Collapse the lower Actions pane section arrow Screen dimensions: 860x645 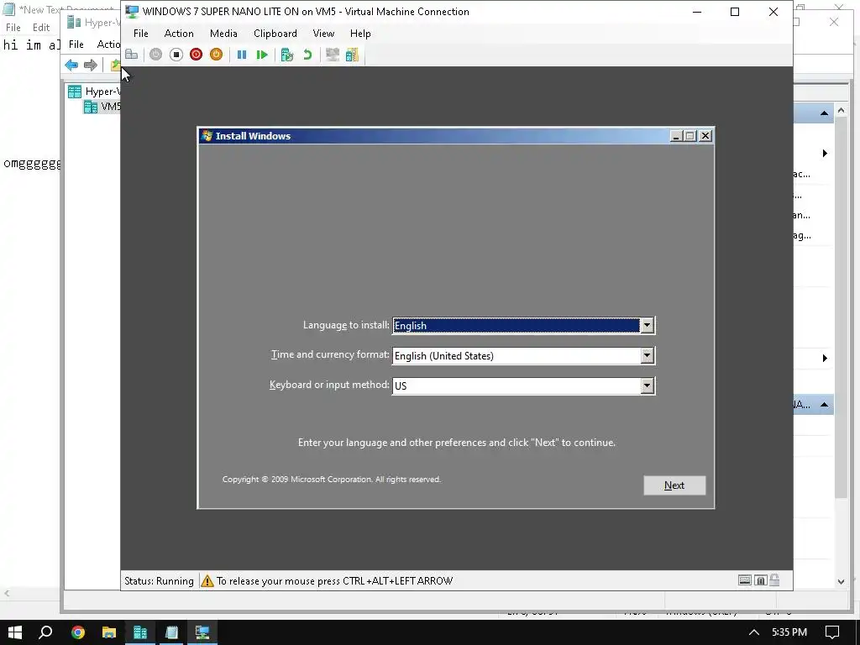tap(824, 405)
